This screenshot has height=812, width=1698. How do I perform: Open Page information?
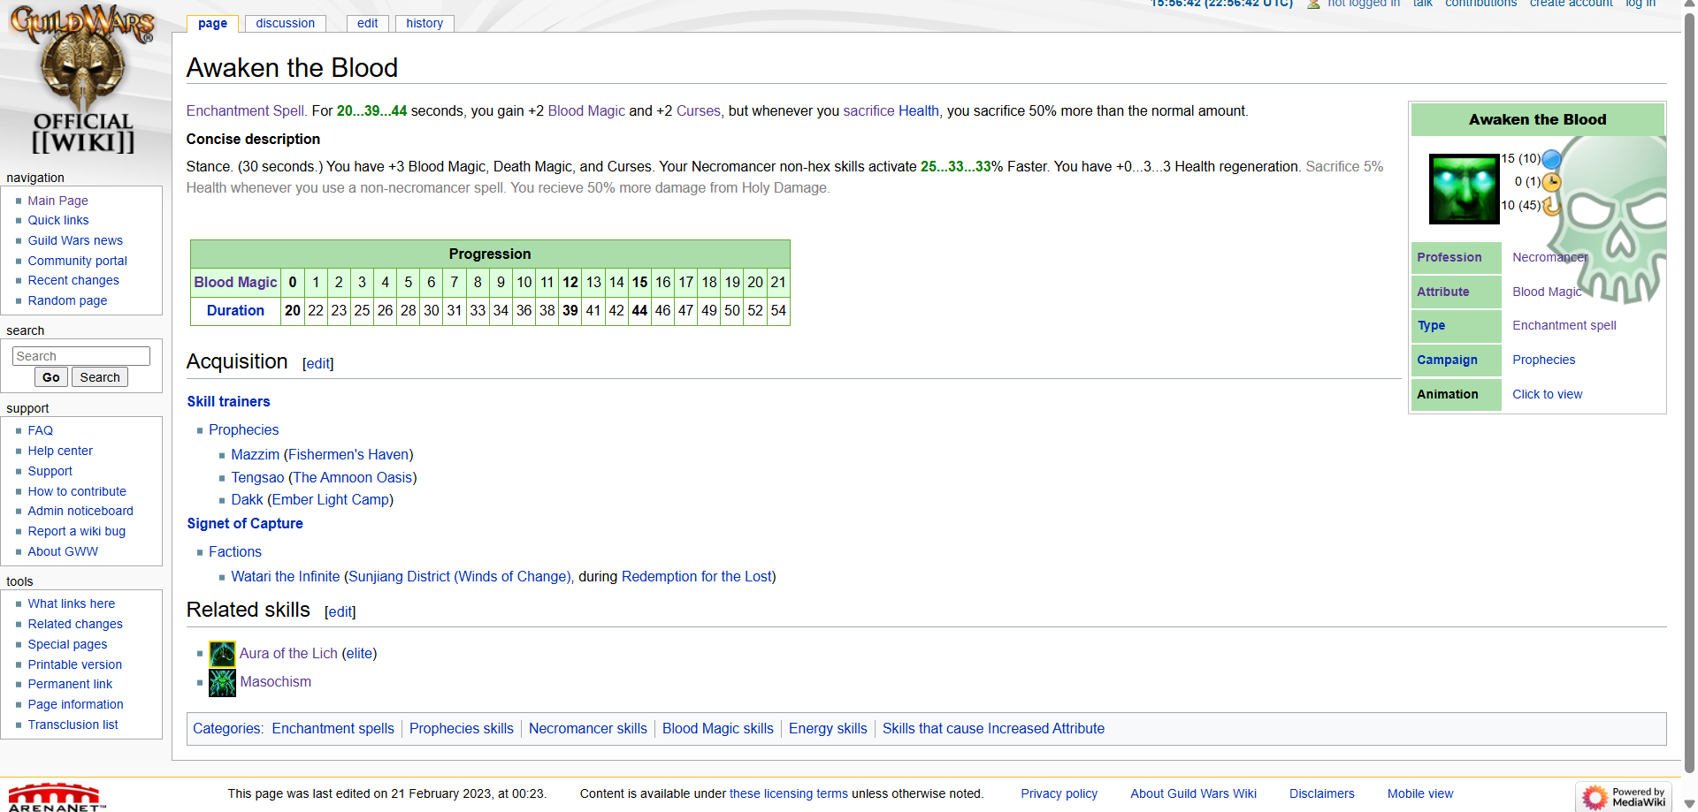point(75,704)
